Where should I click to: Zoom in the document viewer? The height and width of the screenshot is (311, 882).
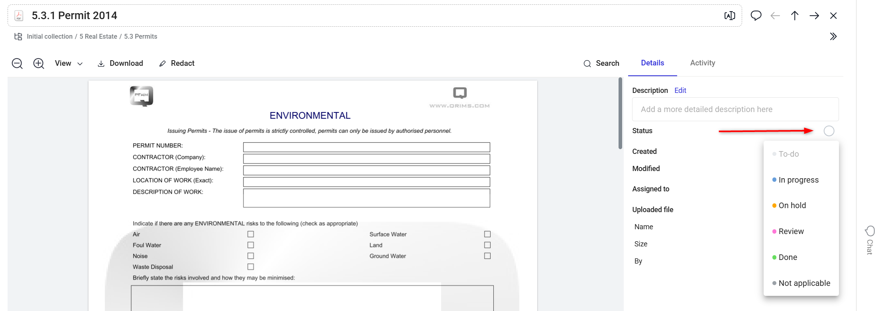tap(39, 63)
